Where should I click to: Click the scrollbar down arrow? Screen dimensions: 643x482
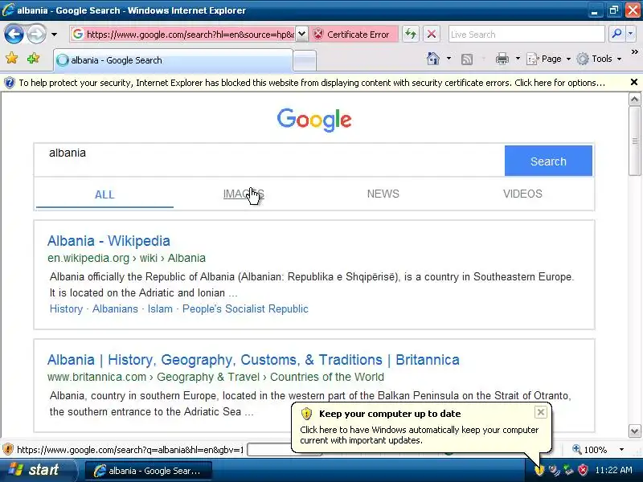pos(634,431)
